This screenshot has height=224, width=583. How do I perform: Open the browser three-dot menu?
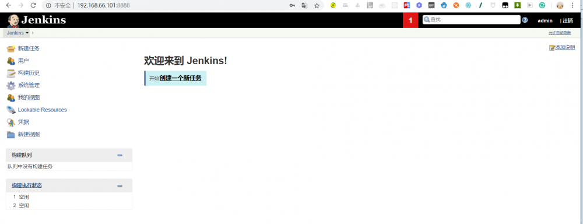(573, 6)
